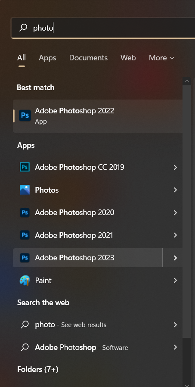Expand the chevron next to Photos
Screen dimensions: 195x387
tap(175, 190)
